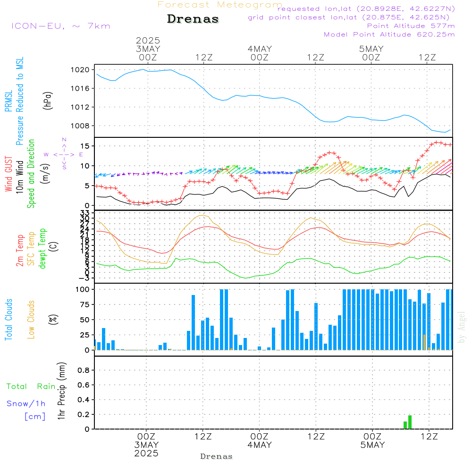Click the '5MAY' date label on the top axis
The height and width of the screenshot is (472, 472).
point(371,49)
